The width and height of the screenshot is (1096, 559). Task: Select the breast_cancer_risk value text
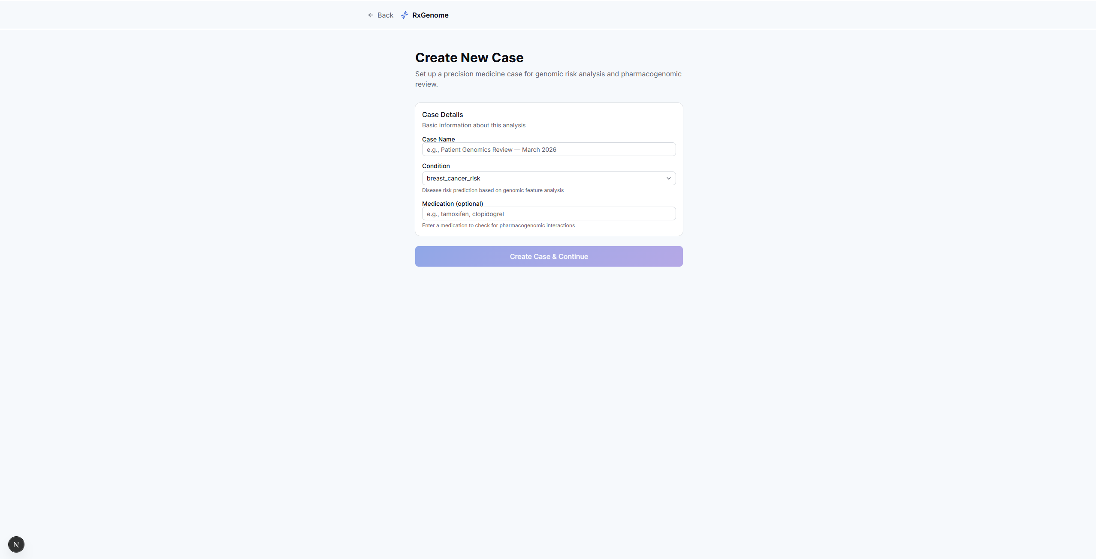[453, 178]
